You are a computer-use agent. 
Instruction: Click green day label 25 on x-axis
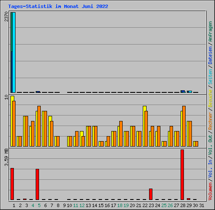point(164,205)
